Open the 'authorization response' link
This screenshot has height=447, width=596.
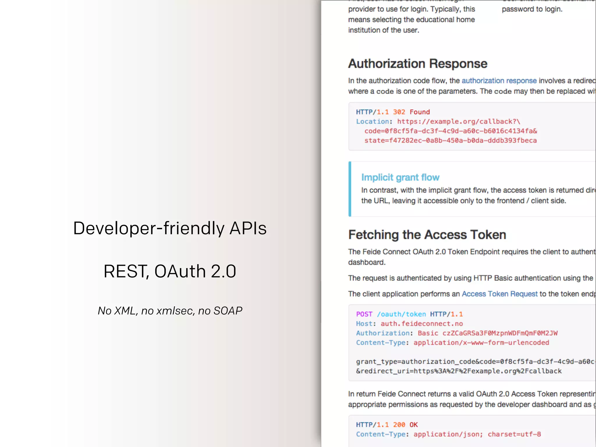499,81
